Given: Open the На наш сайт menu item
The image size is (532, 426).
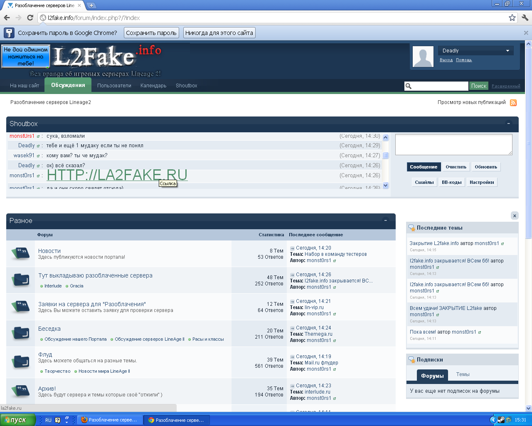Looking at the screenshot, I should coord(25,86).
